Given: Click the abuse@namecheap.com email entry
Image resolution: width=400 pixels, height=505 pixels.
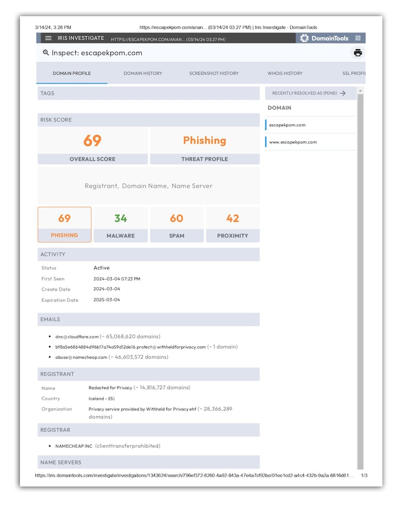Looking at the screenshot, I should 81,357.
